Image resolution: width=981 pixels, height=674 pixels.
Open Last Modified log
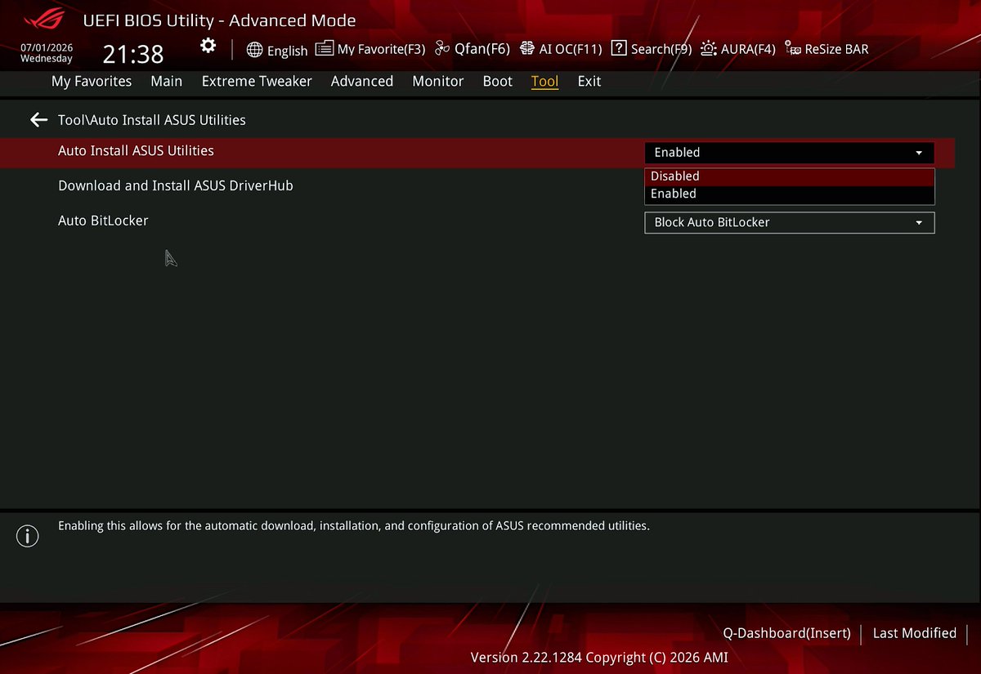[x=915, y=633]
